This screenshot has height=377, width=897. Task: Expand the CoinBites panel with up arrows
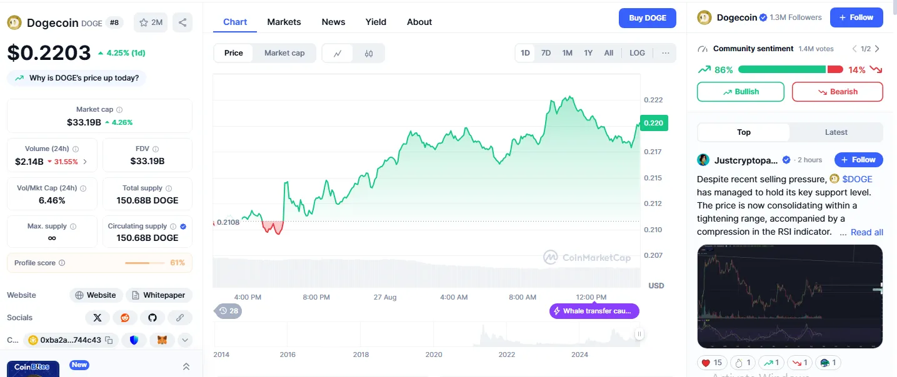tap(186, 366)
